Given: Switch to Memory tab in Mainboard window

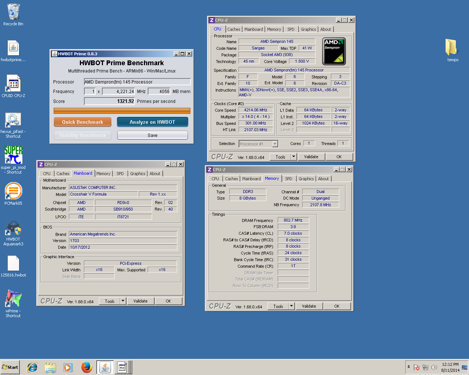Looking at the screenshot, I should point(103,174).
